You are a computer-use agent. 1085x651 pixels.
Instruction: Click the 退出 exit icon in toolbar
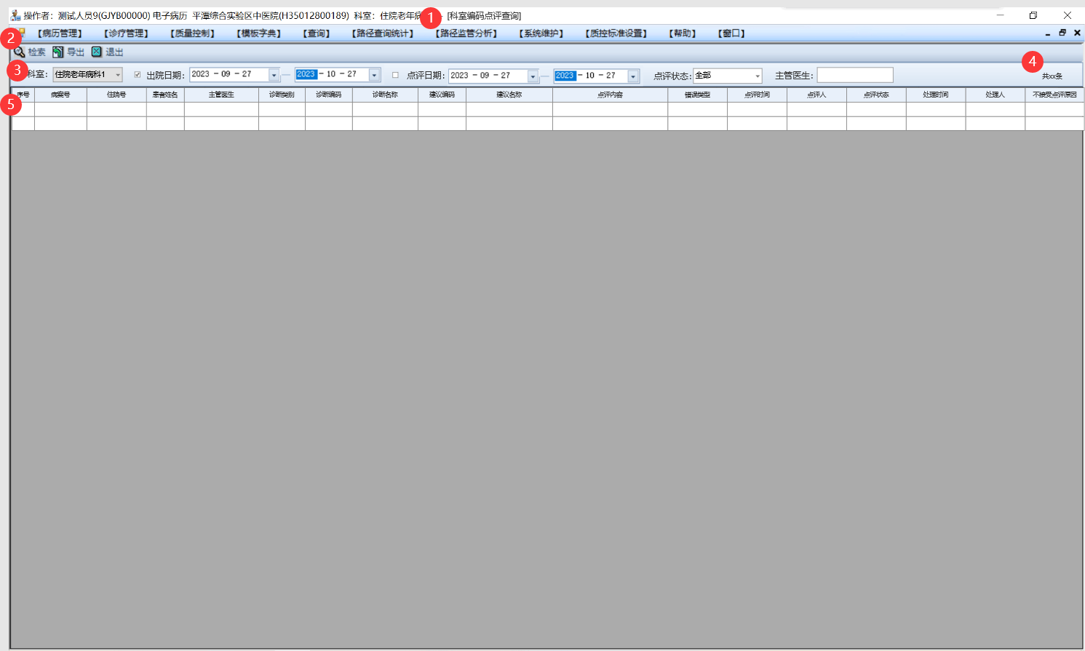tap(97, 52)
